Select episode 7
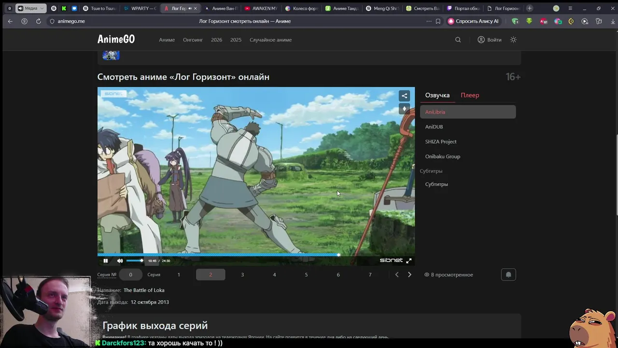Image resolution: width=618 pixels, height=348 pixels. coord(370,275)
